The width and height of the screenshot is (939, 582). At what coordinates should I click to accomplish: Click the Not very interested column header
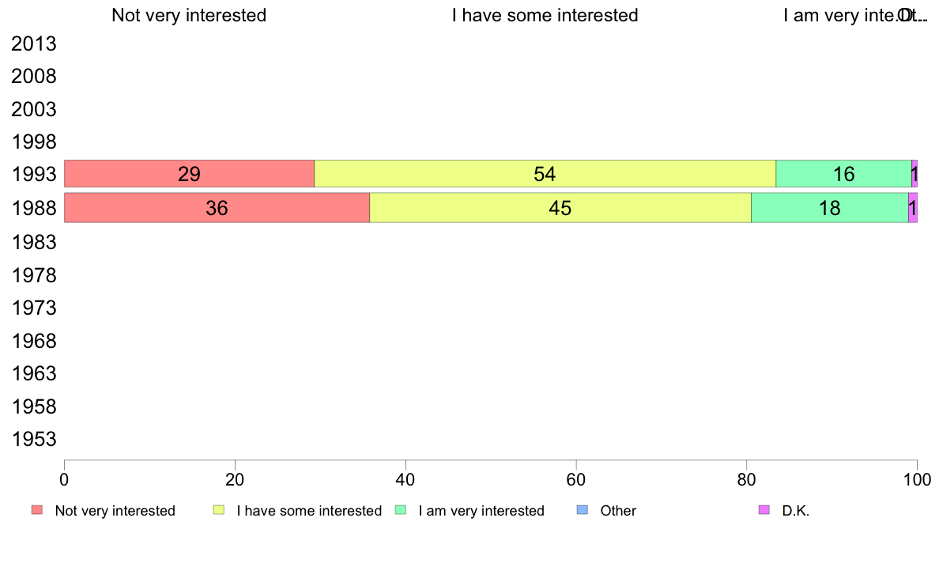[x=189, y=15]
